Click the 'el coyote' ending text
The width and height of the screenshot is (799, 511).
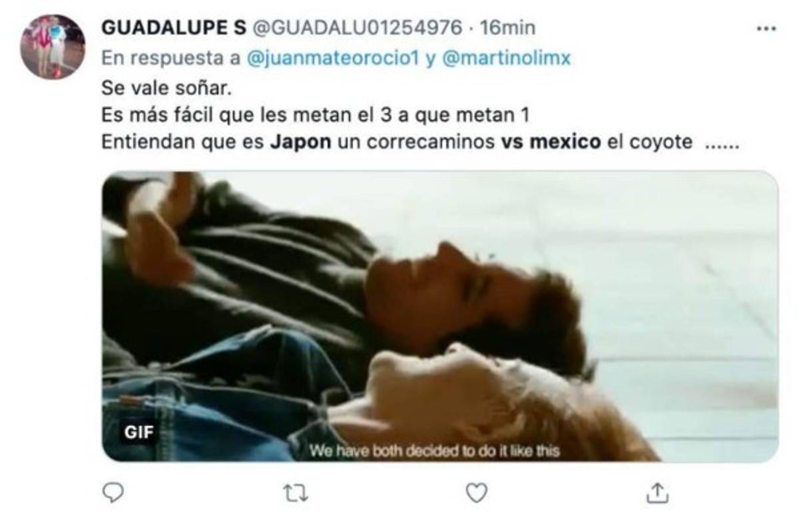[x=649, y=143]
